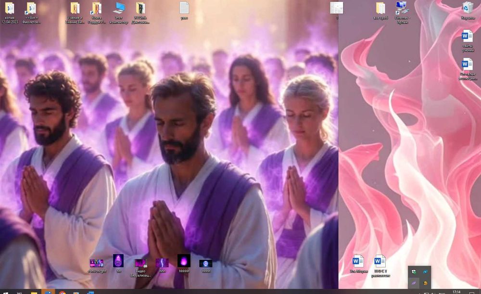Select the 'Книга Годфри' folder shortcut
The image size is (481, 294).
[96, 9]
